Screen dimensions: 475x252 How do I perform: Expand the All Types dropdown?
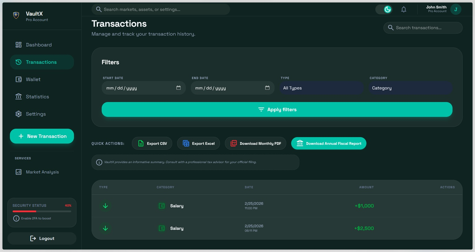pyautogui.click(x=322, y=88)
